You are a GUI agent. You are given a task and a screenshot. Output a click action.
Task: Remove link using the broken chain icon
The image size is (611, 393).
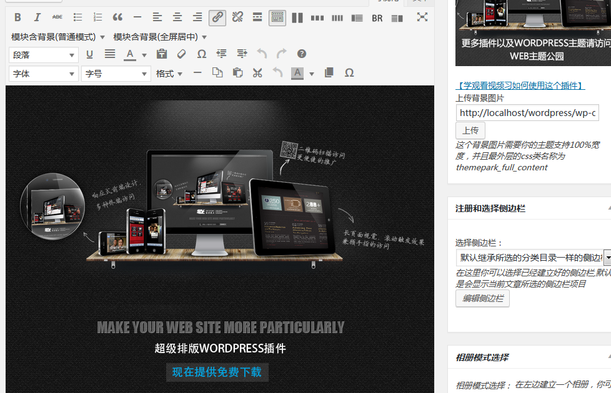[237, 17]
